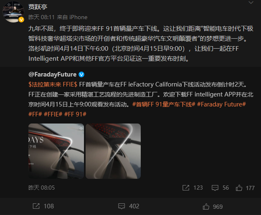Click the blue verified badge next to FaradayFuture

(x=81, y=74)
